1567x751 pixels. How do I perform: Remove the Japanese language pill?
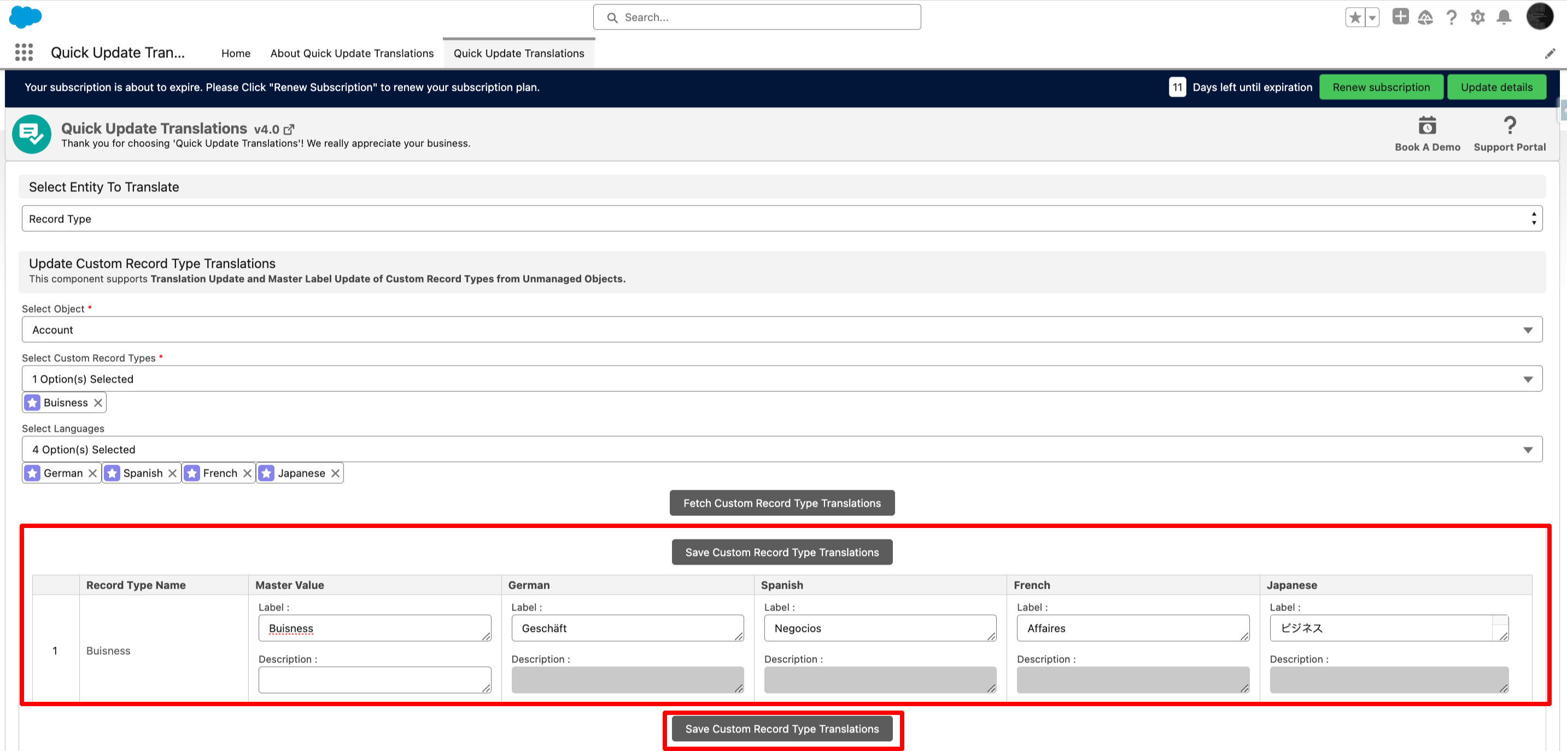(x=335, y=473)
